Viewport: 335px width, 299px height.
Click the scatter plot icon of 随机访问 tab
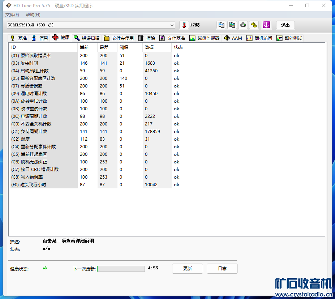(x=249, y=38)
